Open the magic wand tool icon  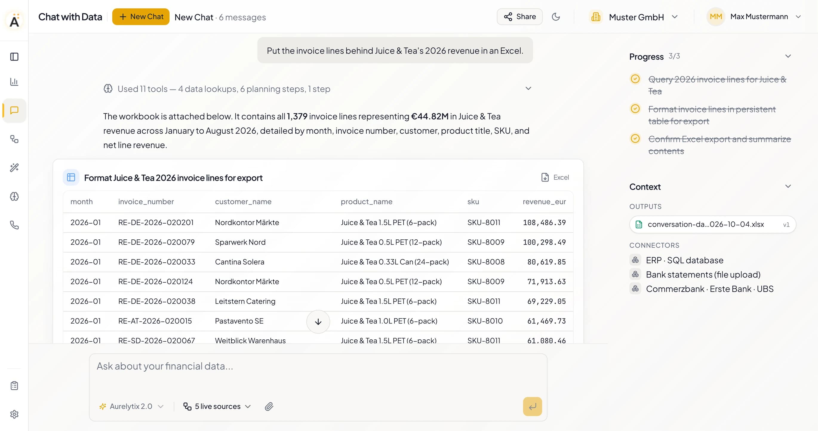click(x=14, y=167)
